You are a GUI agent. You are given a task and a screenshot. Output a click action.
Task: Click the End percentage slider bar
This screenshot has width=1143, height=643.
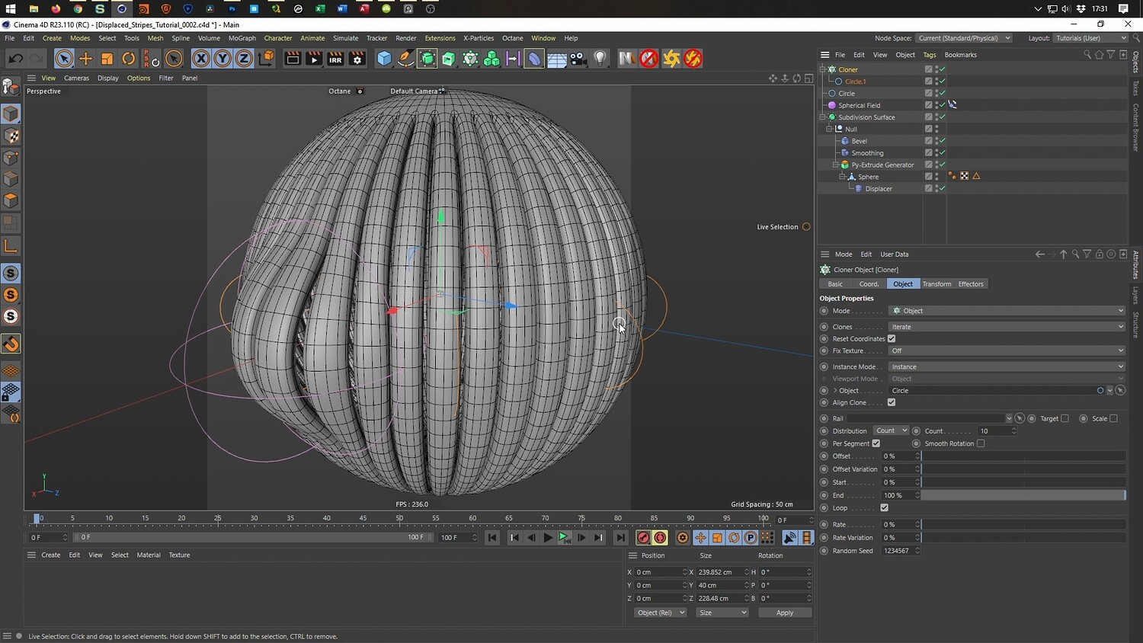tap(1023, 495)
